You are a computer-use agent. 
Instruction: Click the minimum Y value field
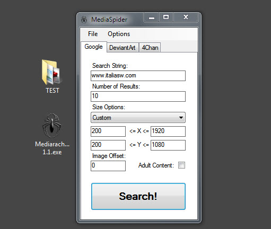pos(108,145)
